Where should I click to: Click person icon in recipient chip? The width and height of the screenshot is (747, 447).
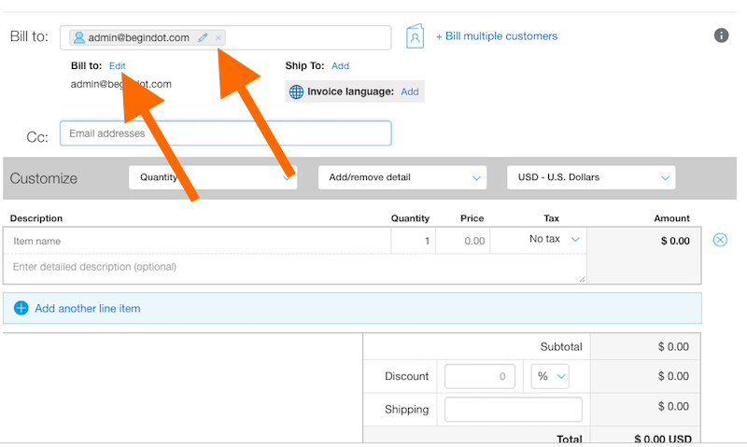79,37
